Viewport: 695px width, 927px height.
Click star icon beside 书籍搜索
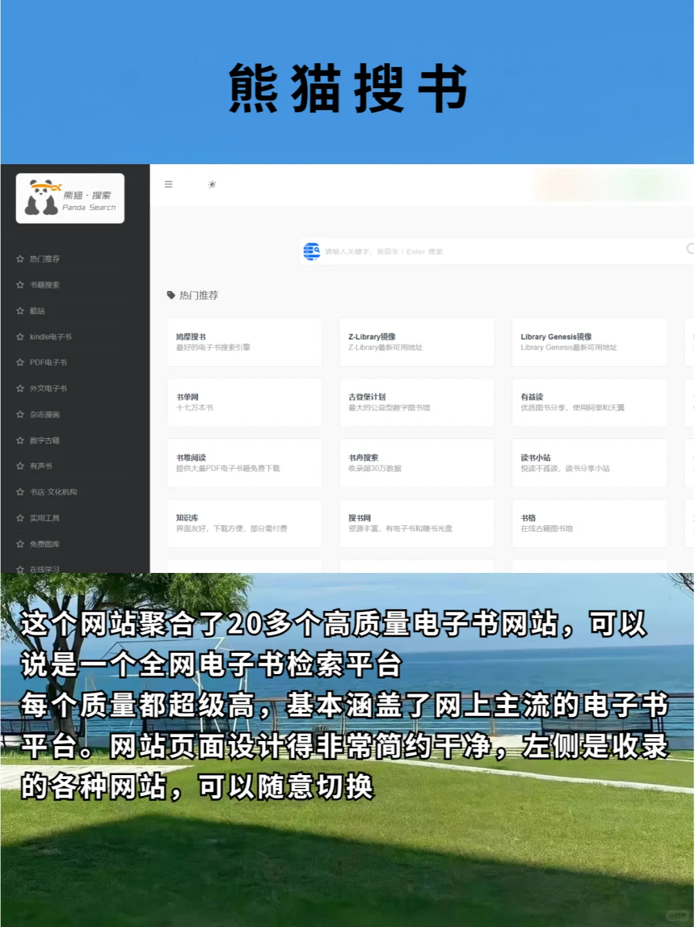20,285
